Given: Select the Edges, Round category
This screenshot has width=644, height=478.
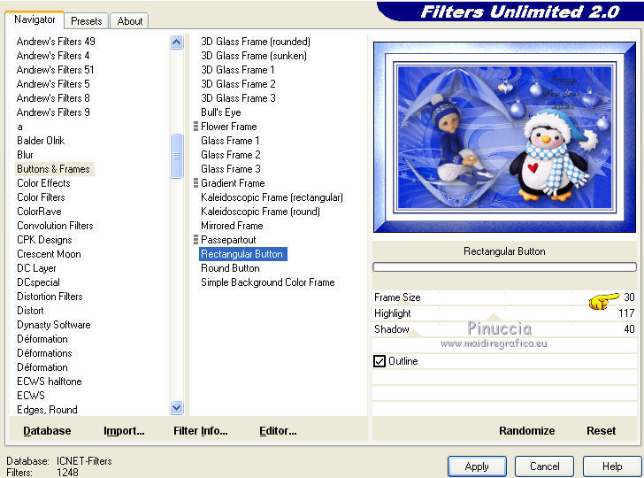Looking at the screenshot, I should (47, 410).
